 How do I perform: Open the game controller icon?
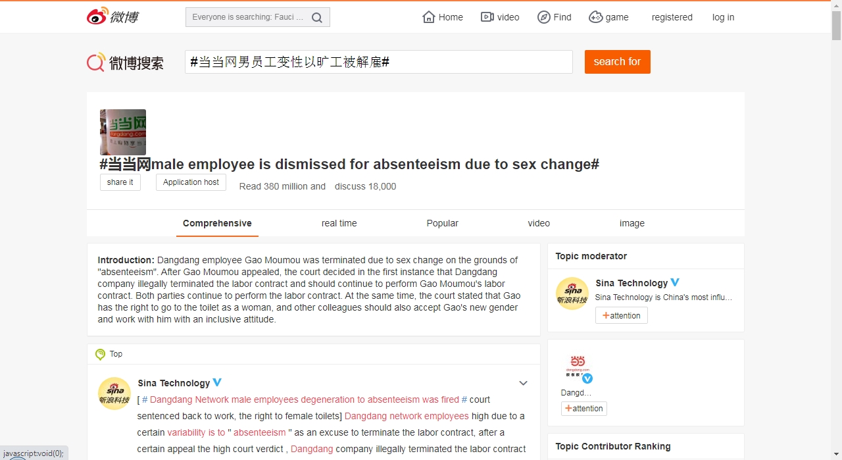[595, 17]
